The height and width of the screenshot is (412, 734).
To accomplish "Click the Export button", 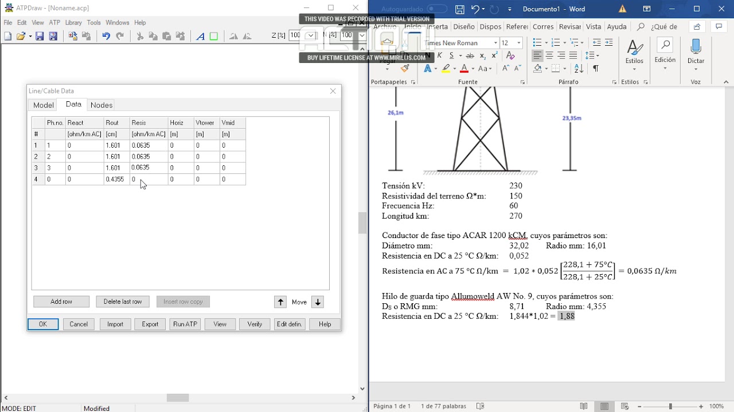I will click(150, 324).
